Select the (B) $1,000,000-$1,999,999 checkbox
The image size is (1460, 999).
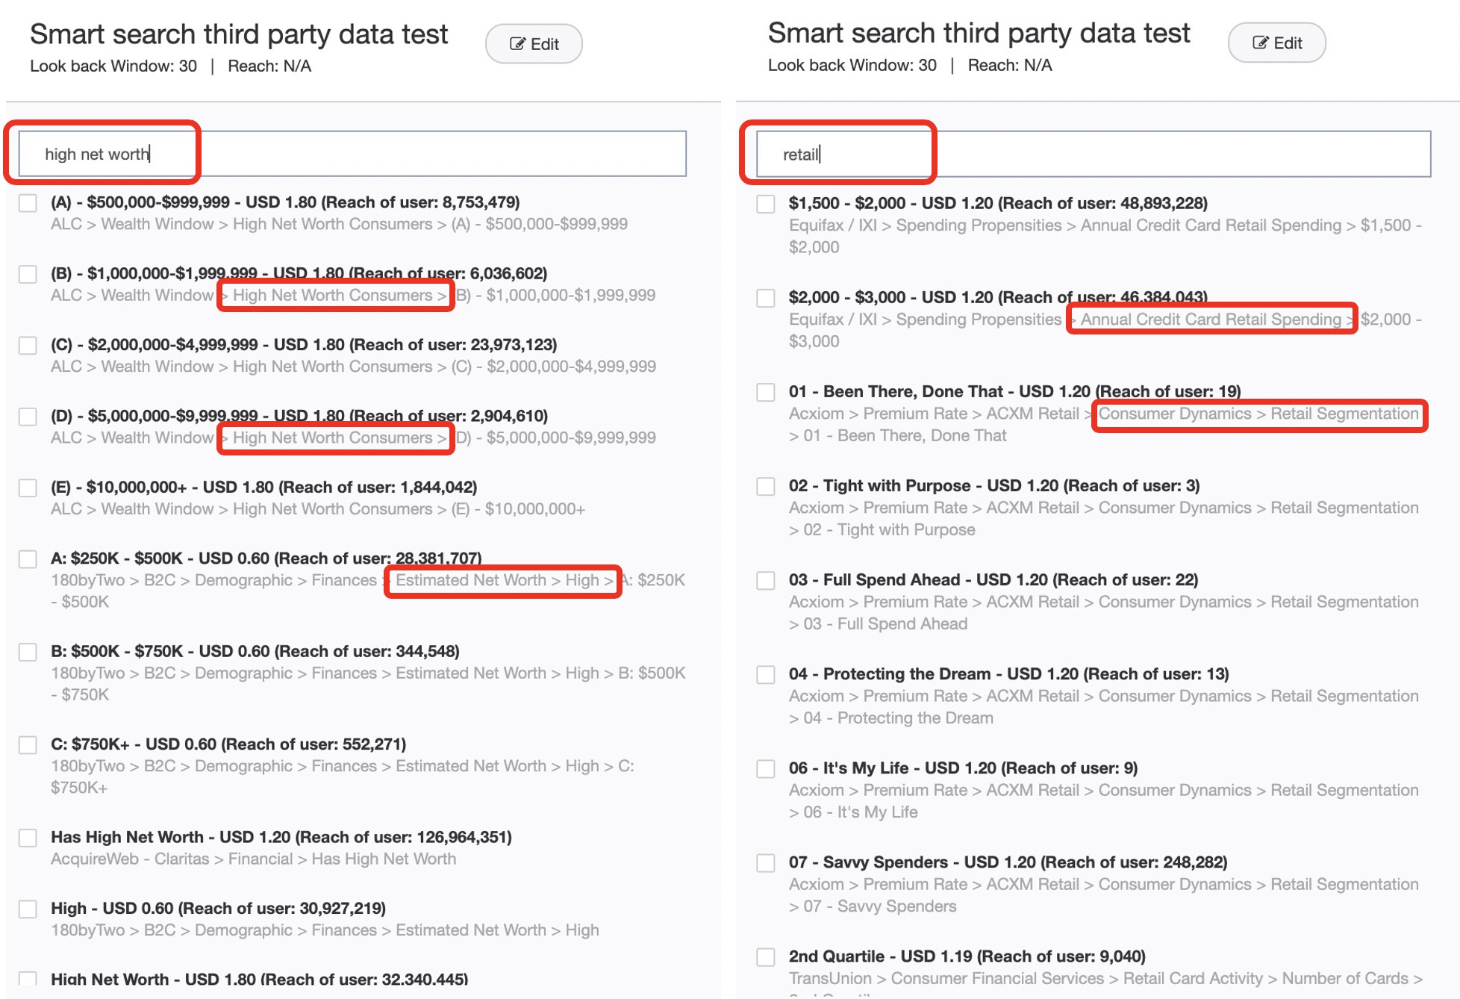28,274
